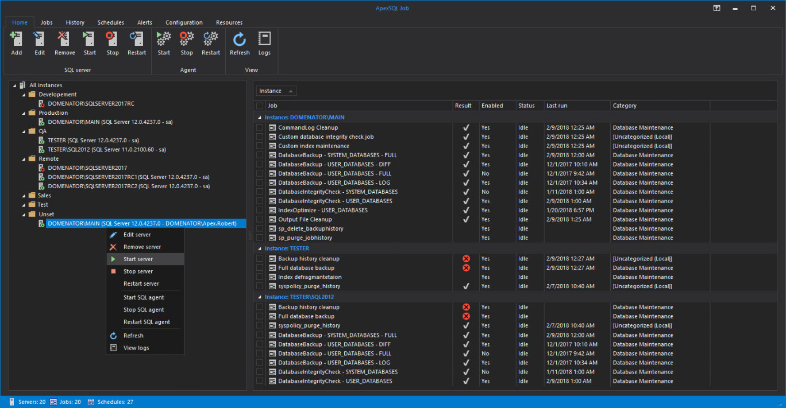
Task: Click the Instance grouping button above the grid
Action: click(x=276, y=91)
